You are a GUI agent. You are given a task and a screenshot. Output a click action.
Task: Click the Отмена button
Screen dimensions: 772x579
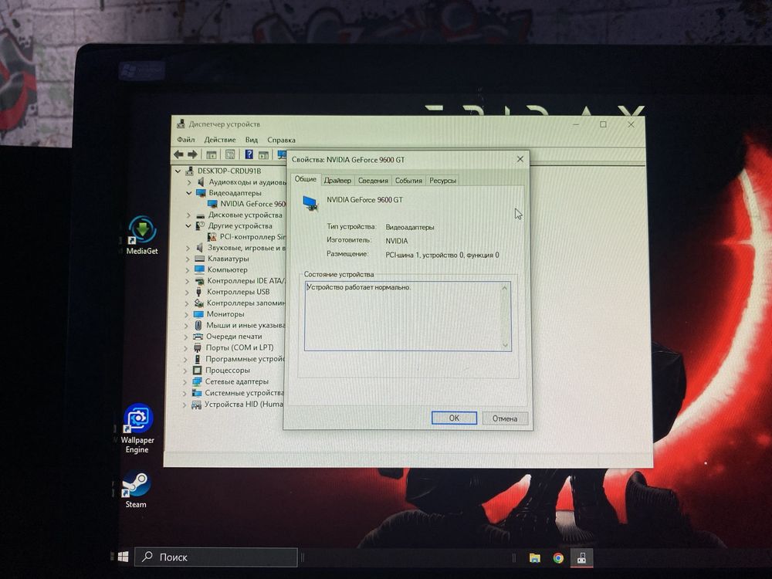click(x=505, y=418)
